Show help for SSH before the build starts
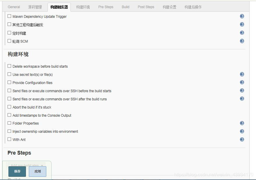This screenshot has width=256, height=180. [x=242, y=90]
